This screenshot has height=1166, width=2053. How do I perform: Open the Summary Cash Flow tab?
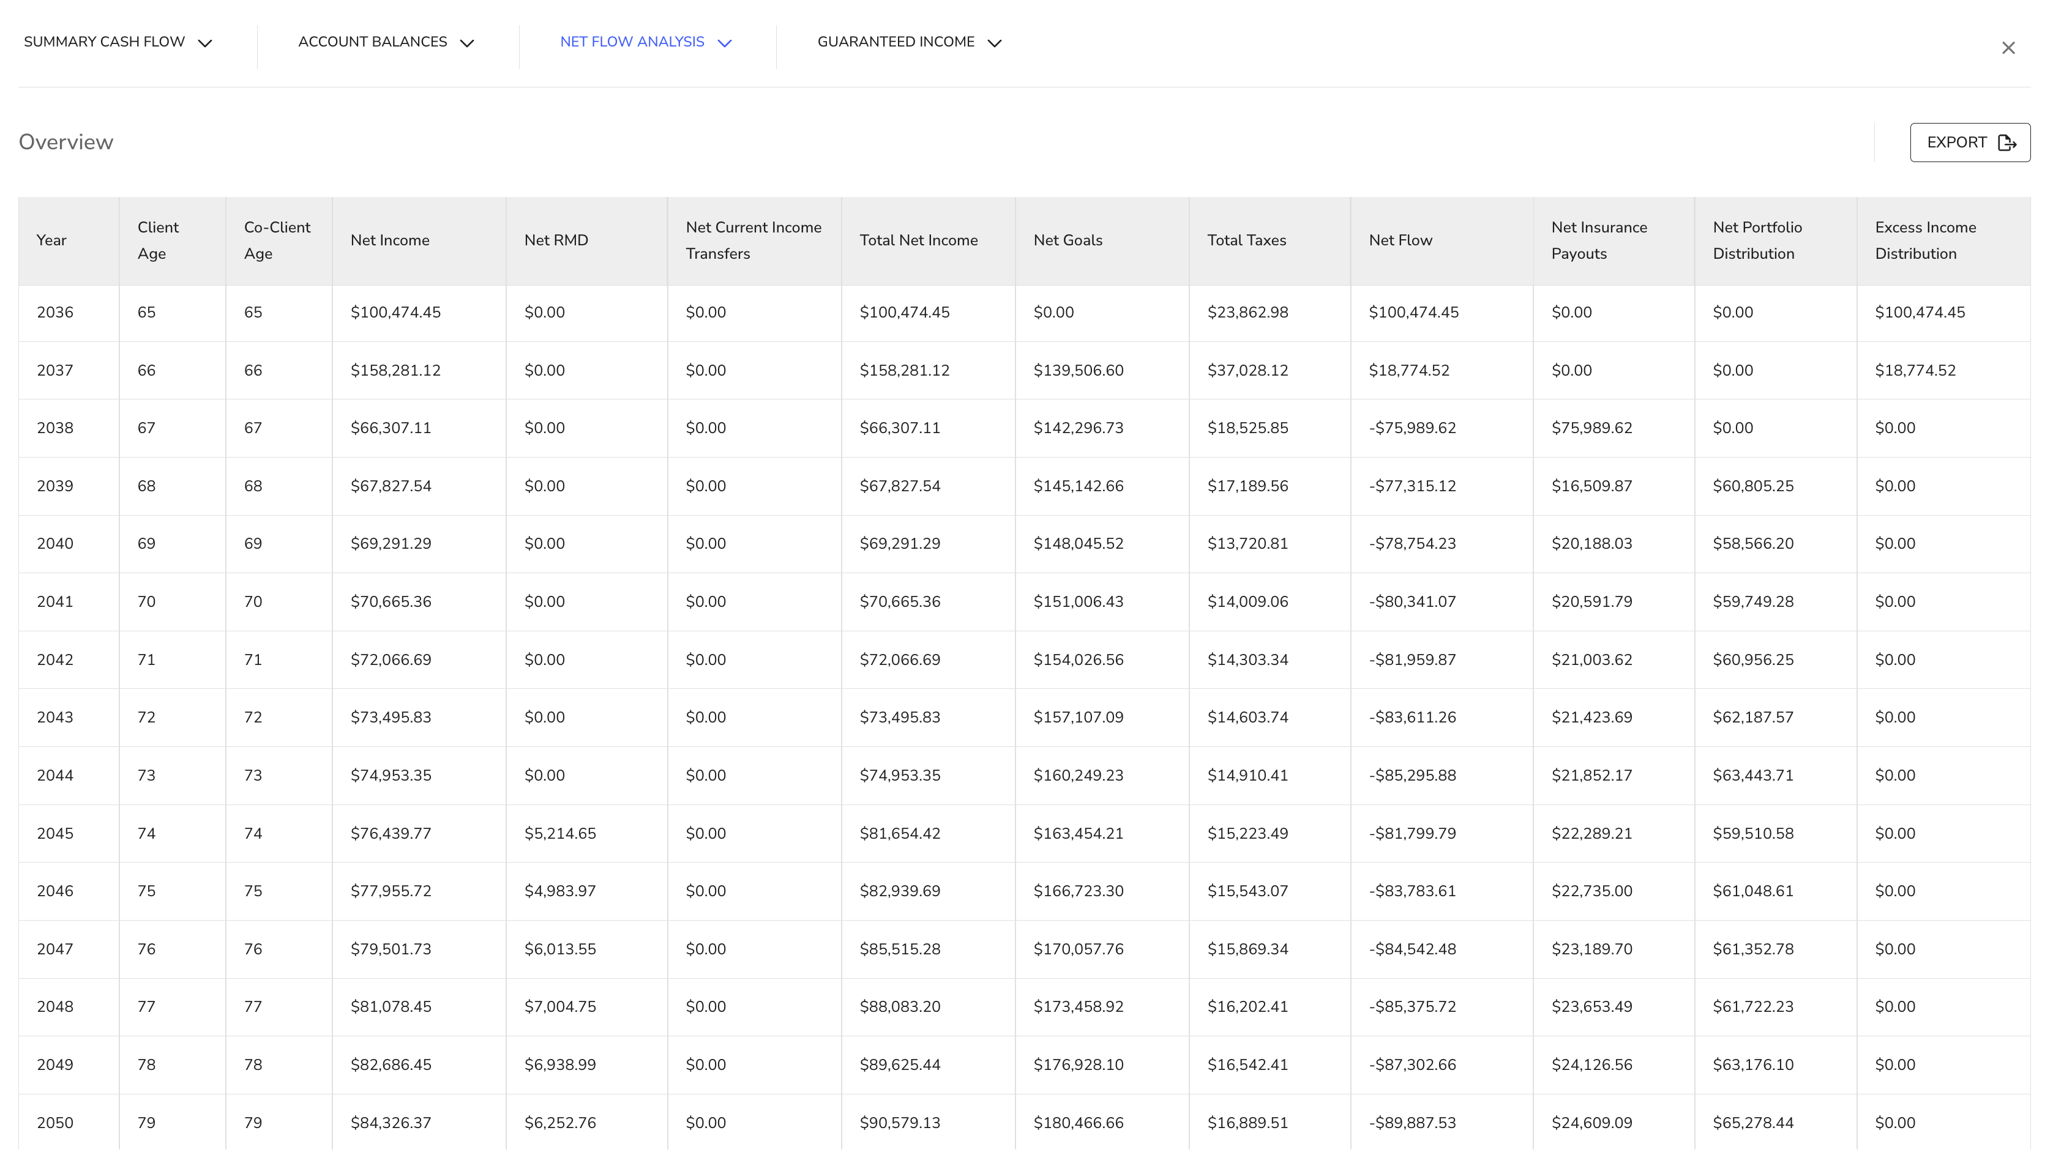tap(104, 42)
